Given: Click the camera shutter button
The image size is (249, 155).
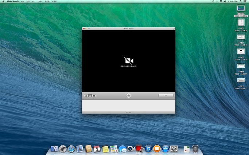Looking at the screenshot, I should tap(129, 96).
